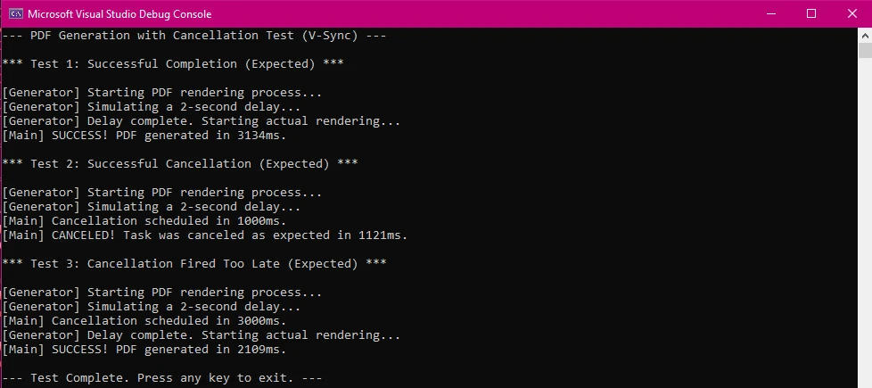
Task: Click the vertical scrollbar track below the thumb
Action: point(865,223)
